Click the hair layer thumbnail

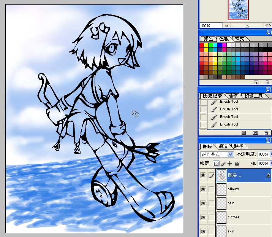221,203
